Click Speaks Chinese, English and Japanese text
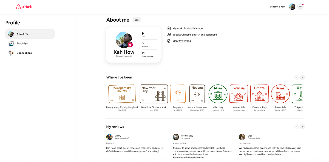This screenshot has height=162, width=329. click(195, 35)
